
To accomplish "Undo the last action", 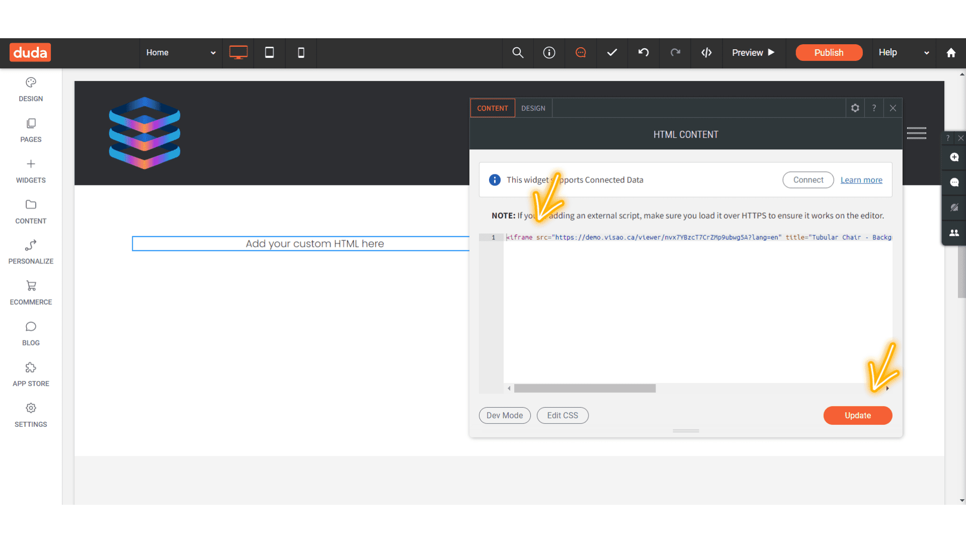I will 643,52.
